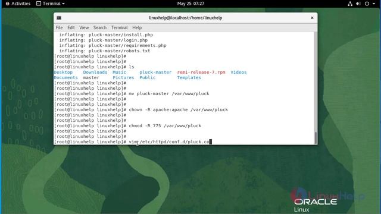Click the 'Videos' directory name

click(x=238, y=73)
